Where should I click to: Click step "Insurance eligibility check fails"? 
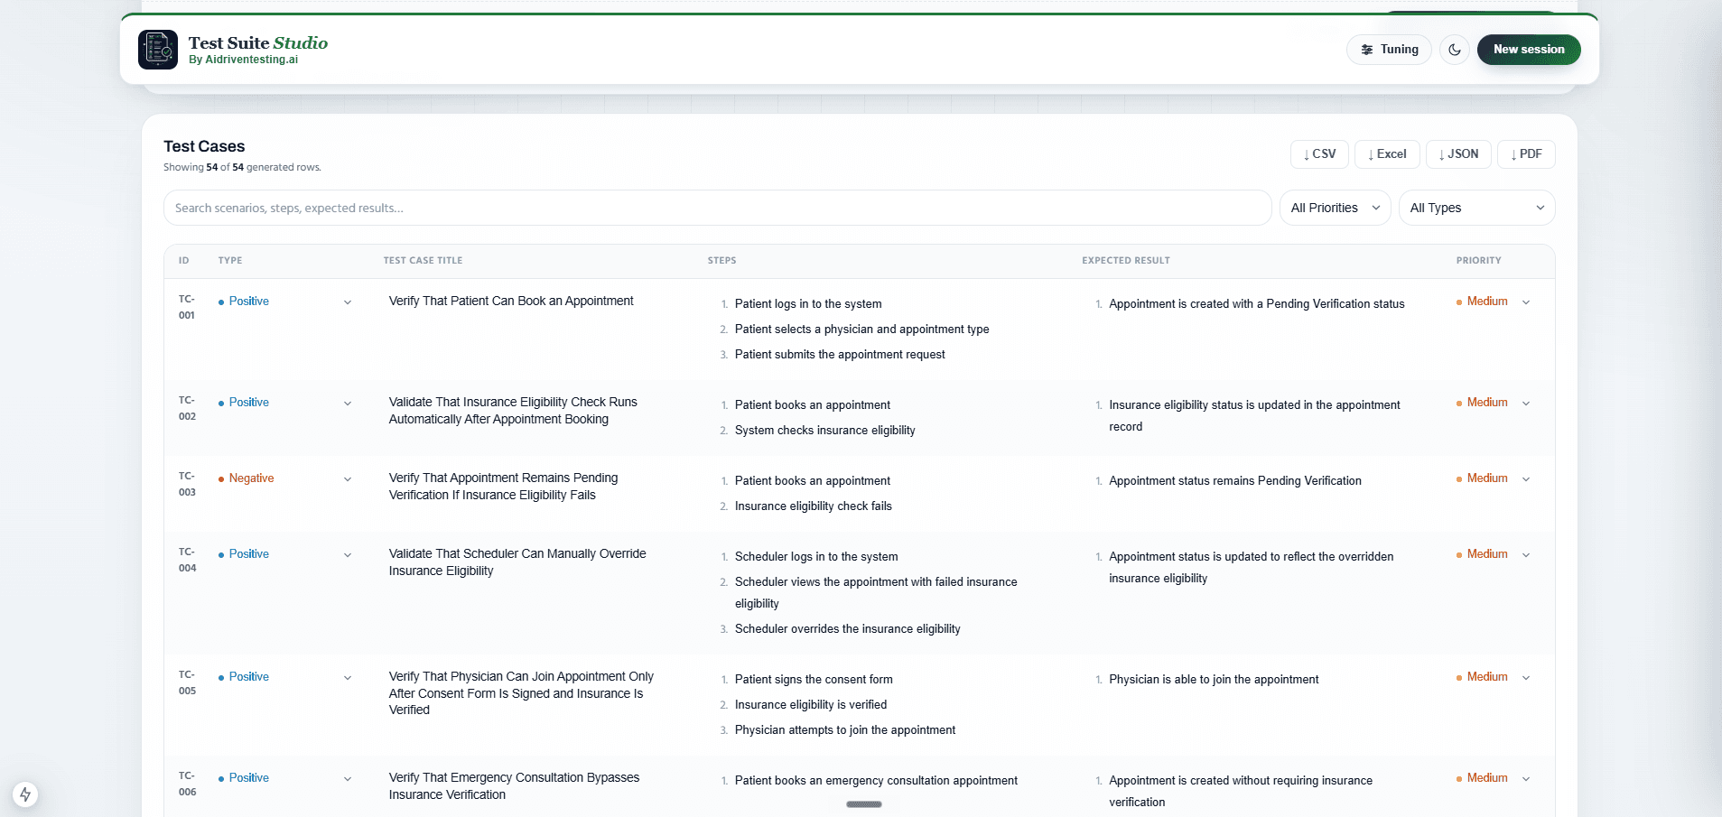813,506
